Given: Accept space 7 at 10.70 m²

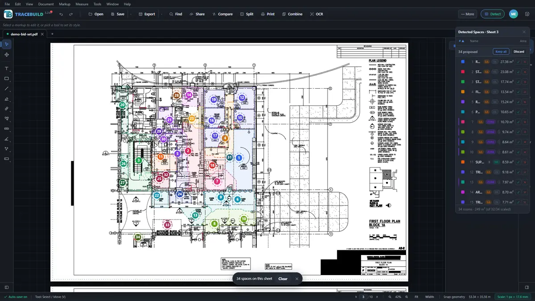Looking at the screenshot, I should click(x=519, y=122).
